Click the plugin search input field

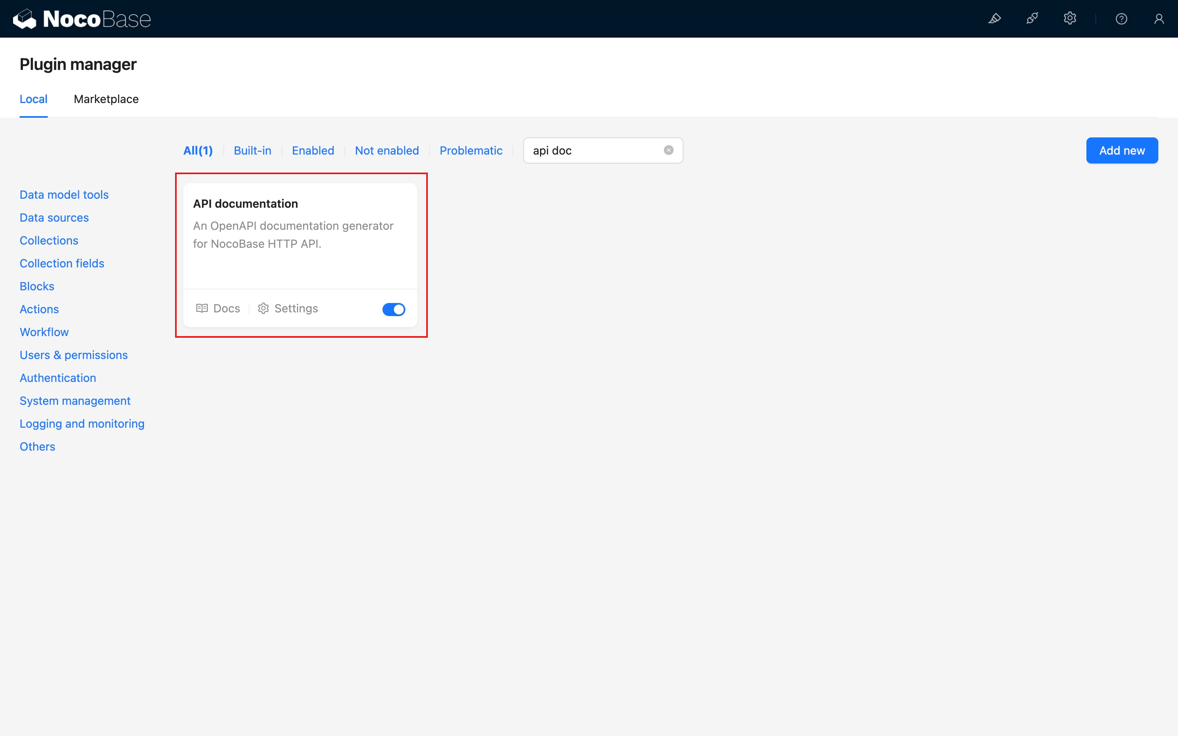[594, 150]
